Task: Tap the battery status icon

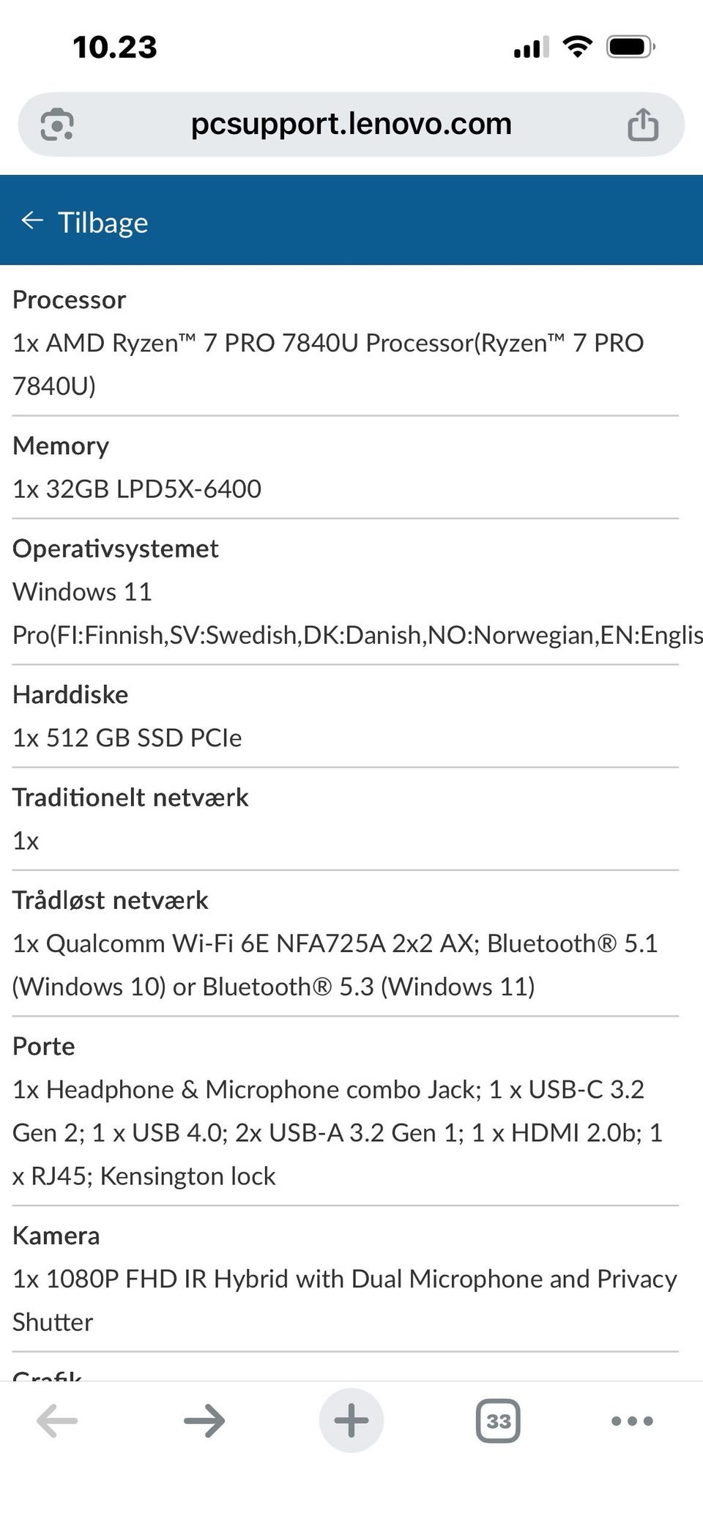Action: click(x=630, y=48)
